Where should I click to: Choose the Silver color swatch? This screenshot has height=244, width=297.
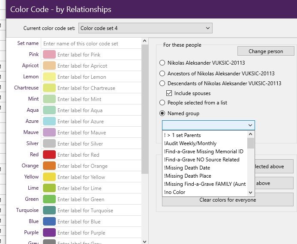pyautogui.click(x=49, y=143)
